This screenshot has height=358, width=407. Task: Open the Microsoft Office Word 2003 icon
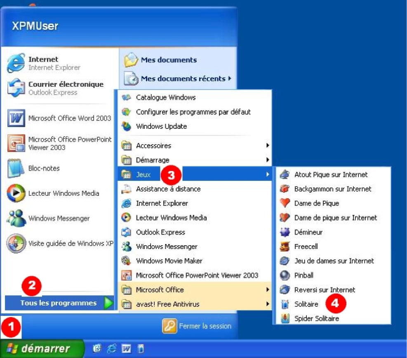click(16, 118)
